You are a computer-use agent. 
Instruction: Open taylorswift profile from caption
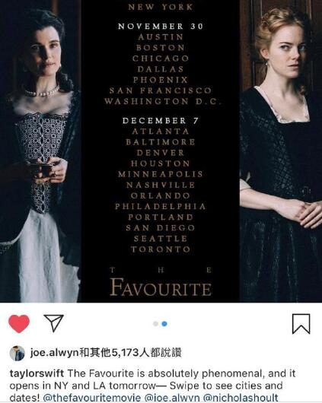(37, 373)
